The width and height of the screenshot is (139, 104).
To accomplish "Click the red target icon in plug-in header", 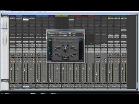I will (x=83, y=34).
